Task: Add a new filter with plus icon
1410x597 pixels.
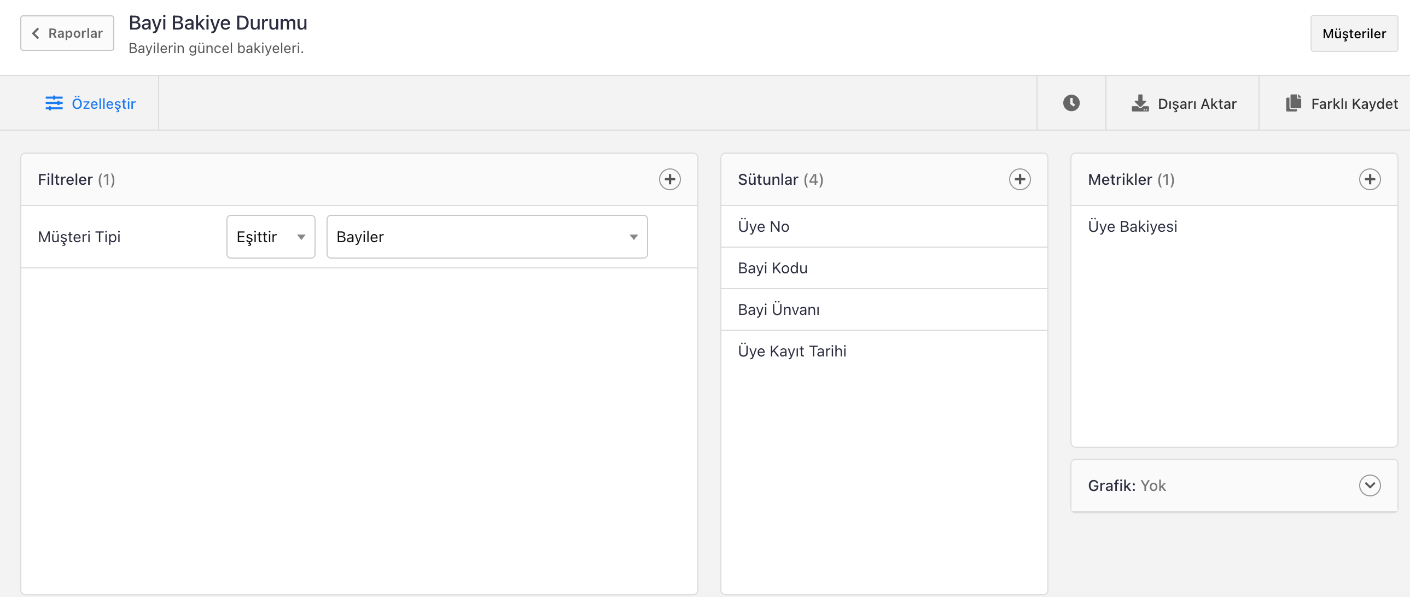Action: click(669, 179)
